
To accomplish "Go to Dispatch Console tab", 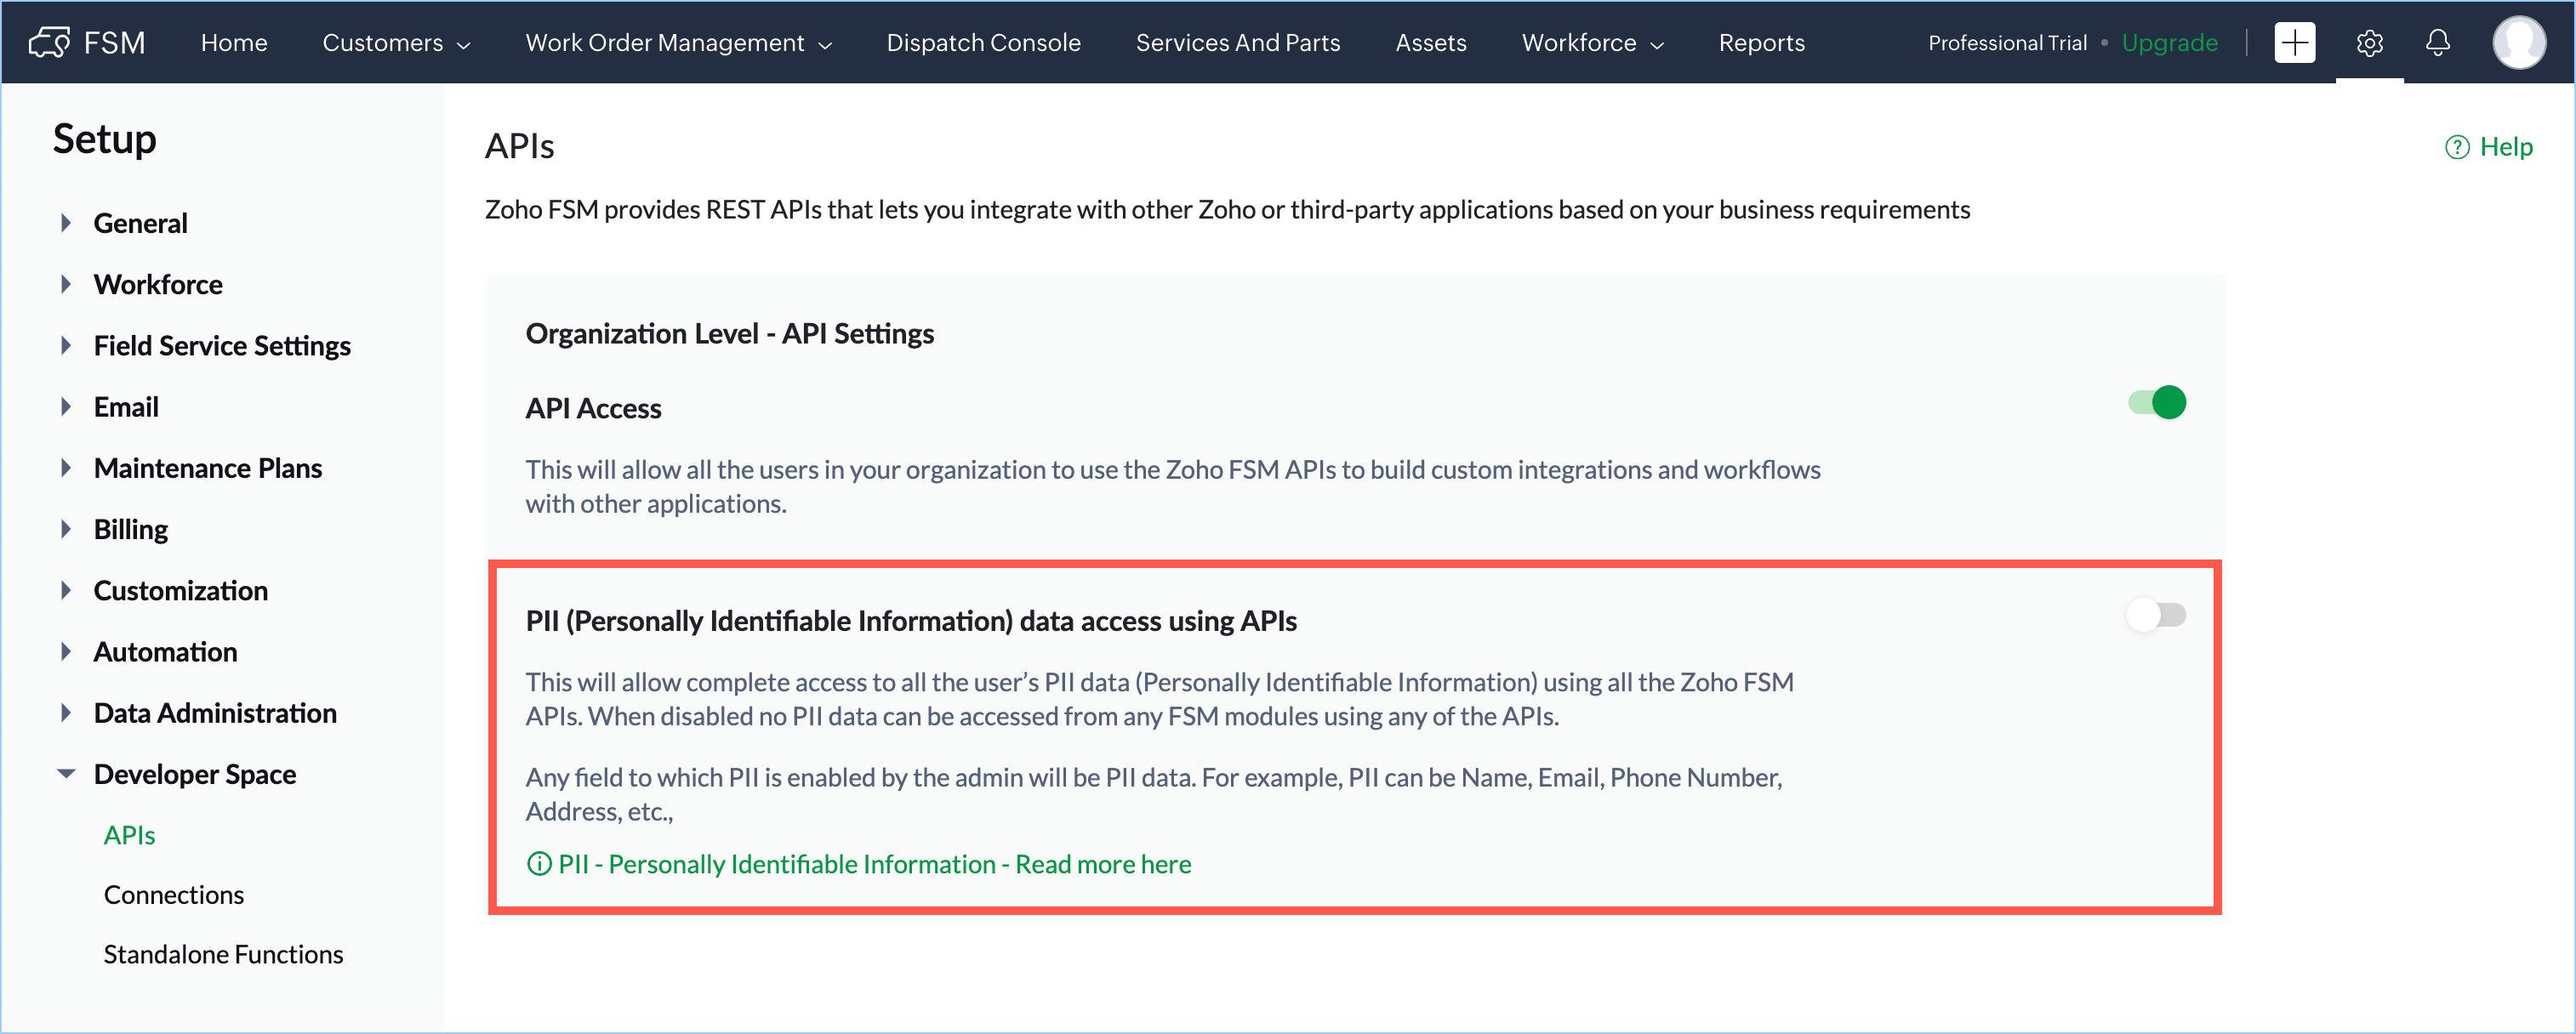I will coord(983,42).
